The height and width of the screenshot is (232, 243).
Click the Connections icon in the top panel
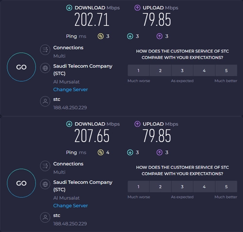point(45,50)
